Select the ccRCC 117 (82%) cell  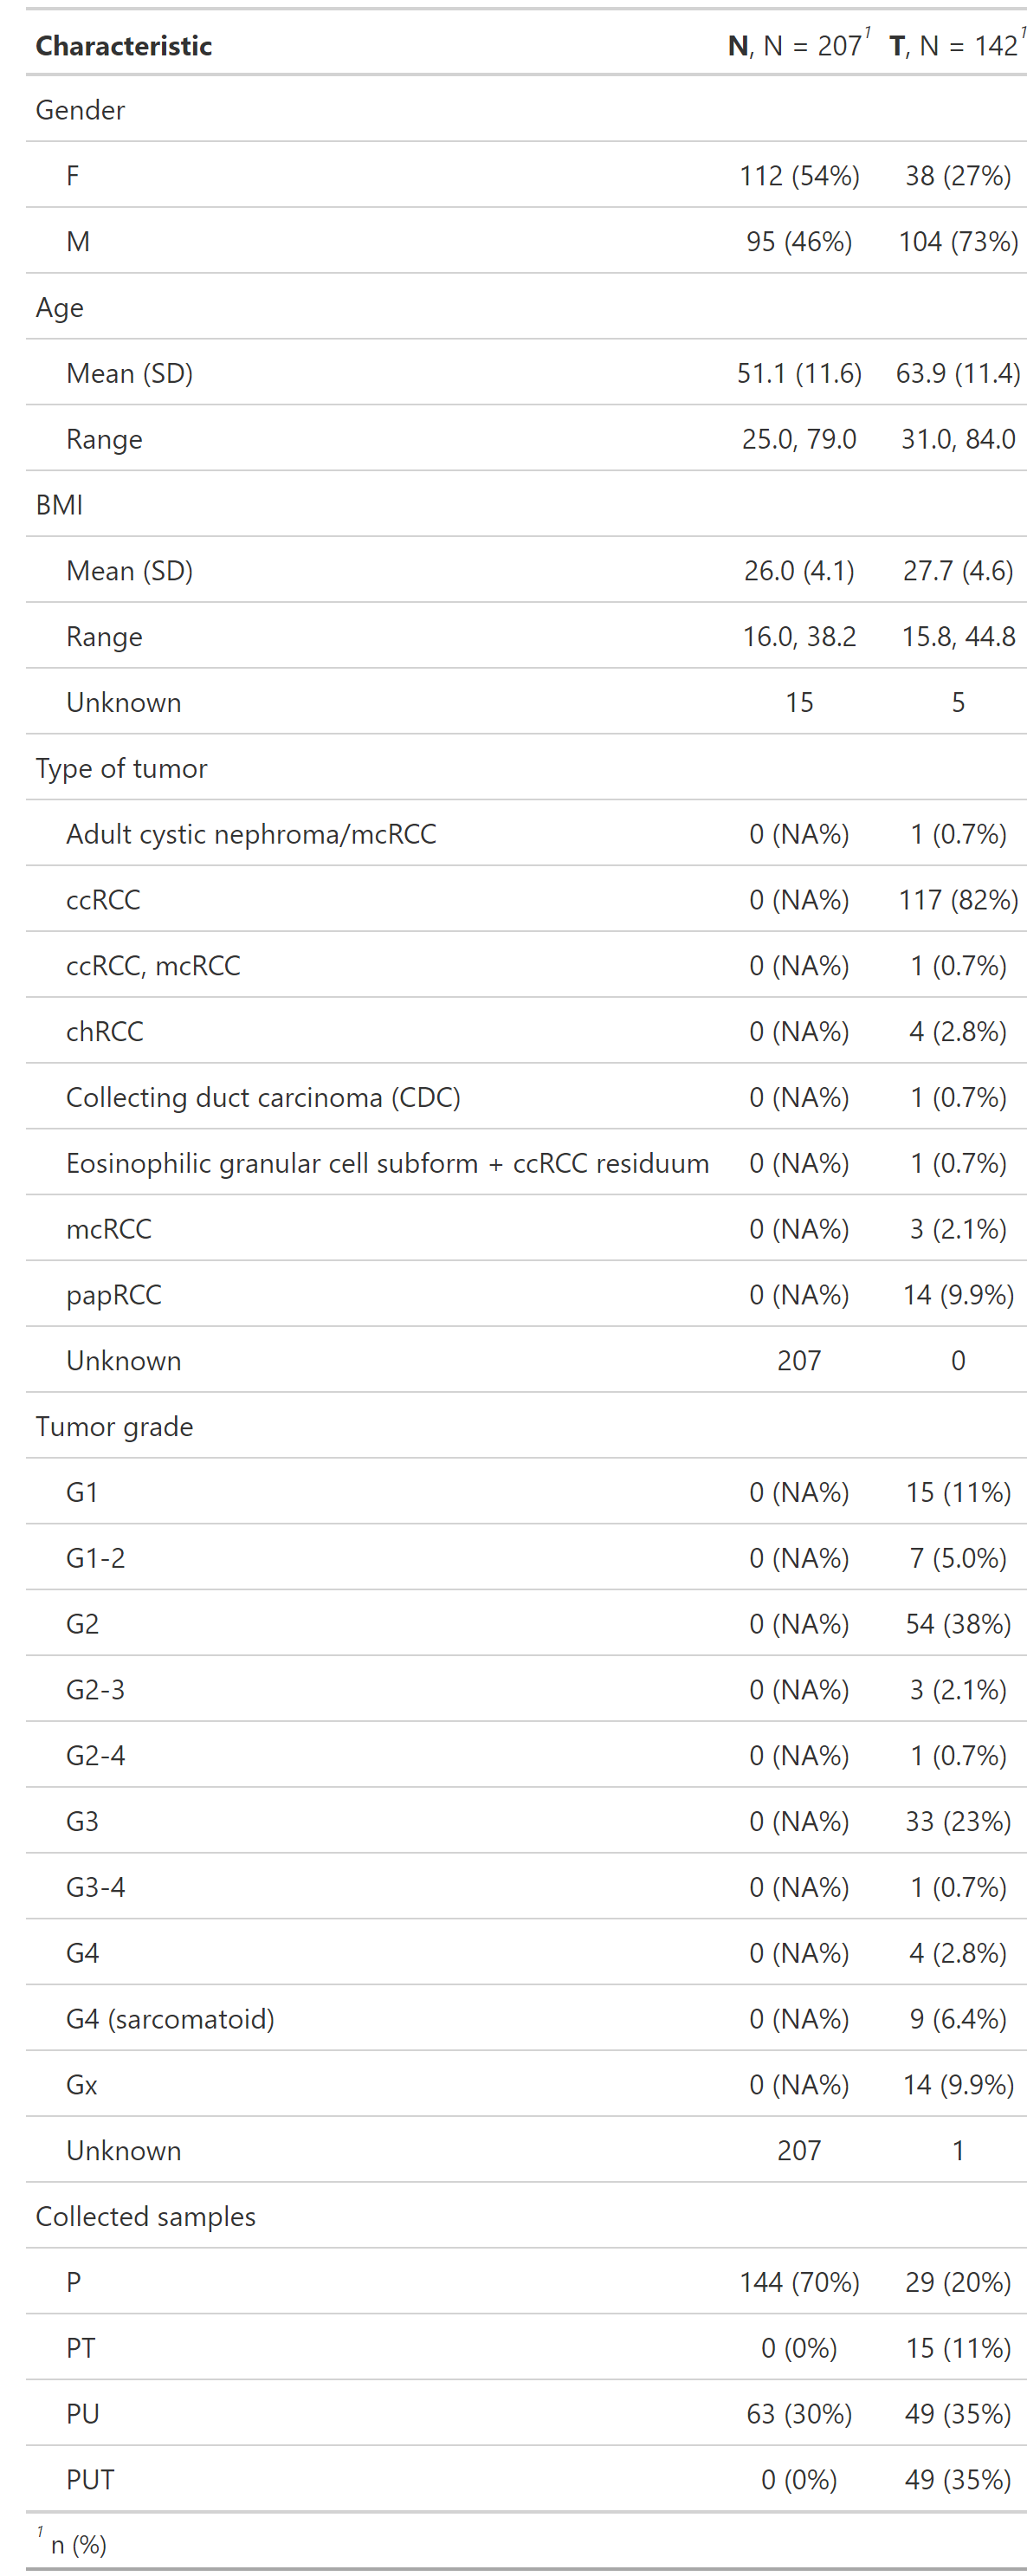coord(957,900)
